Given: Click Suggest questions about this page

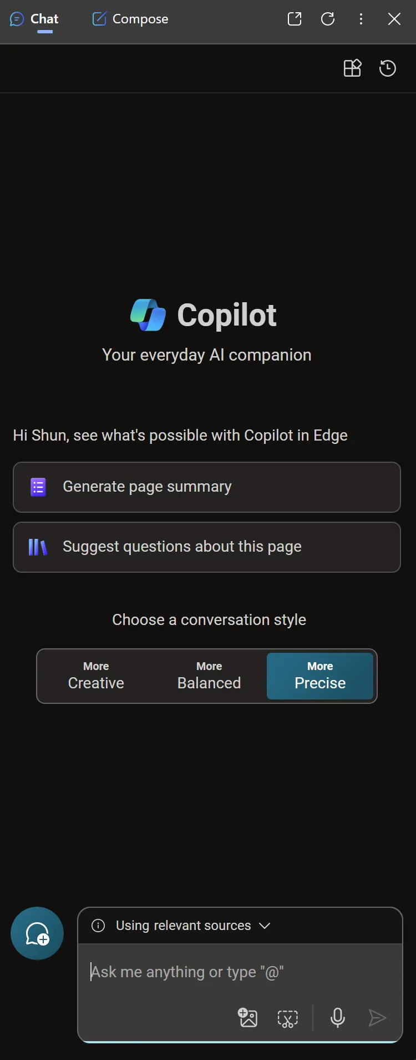Looking at the screenshot, I should point(207,547).
